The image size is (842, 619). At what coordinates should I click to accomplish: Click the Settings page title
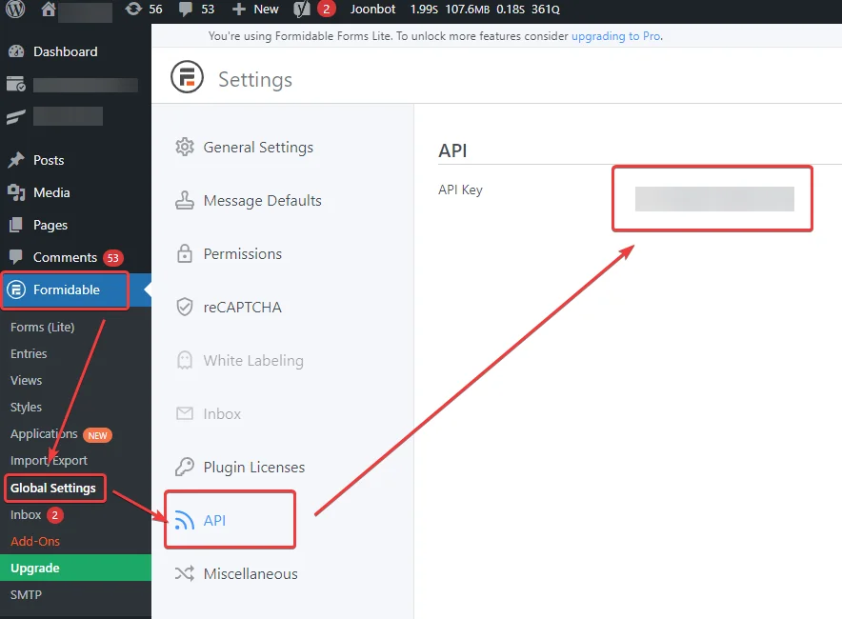coord(255,79)
